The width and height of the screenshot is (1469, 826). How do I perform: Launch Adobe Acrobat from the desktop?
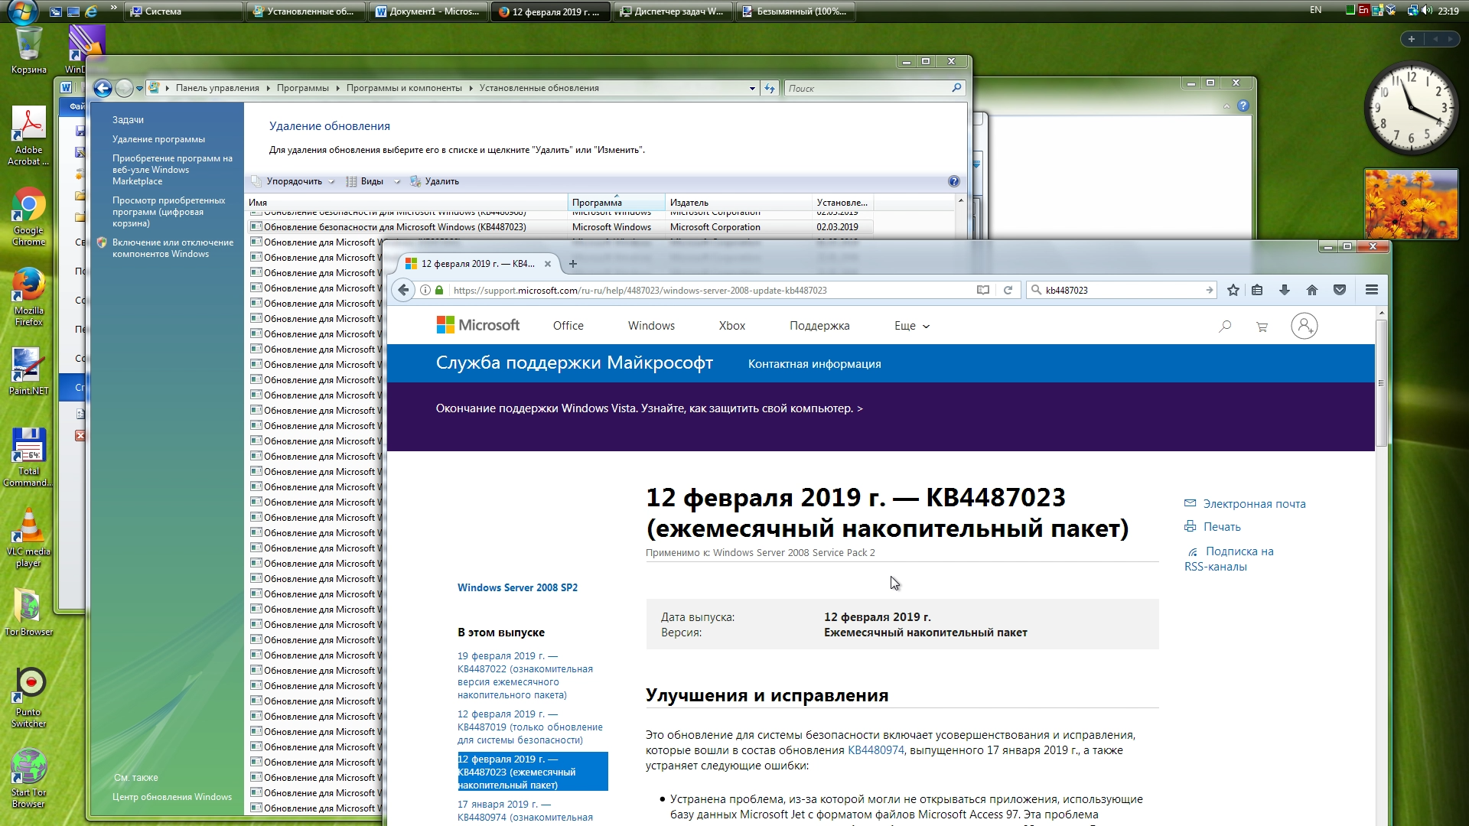[x=28, y=135]
